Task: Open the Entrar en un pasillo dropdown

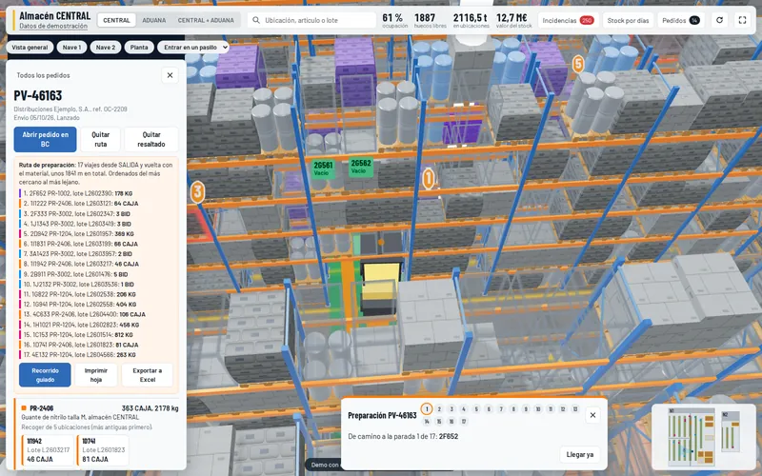Action: [193, 47]
